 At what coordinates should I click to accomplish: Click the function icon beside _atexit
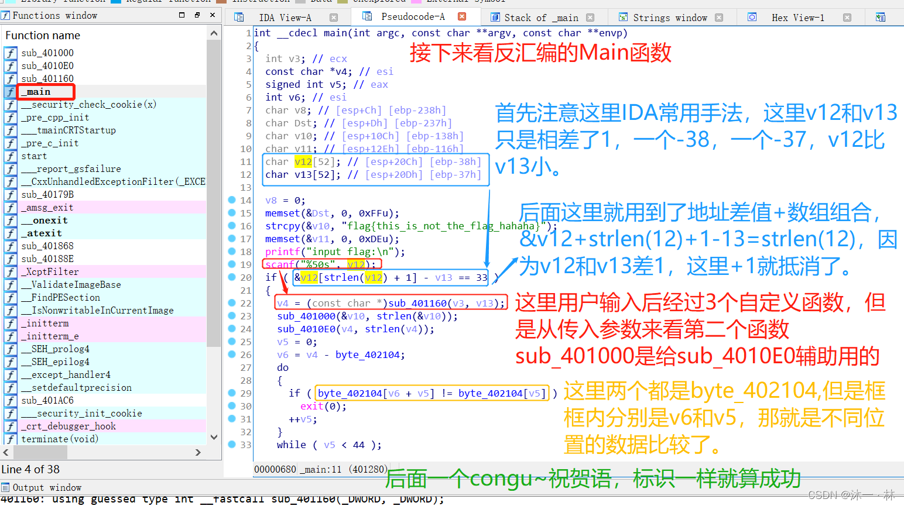point(11,233)
